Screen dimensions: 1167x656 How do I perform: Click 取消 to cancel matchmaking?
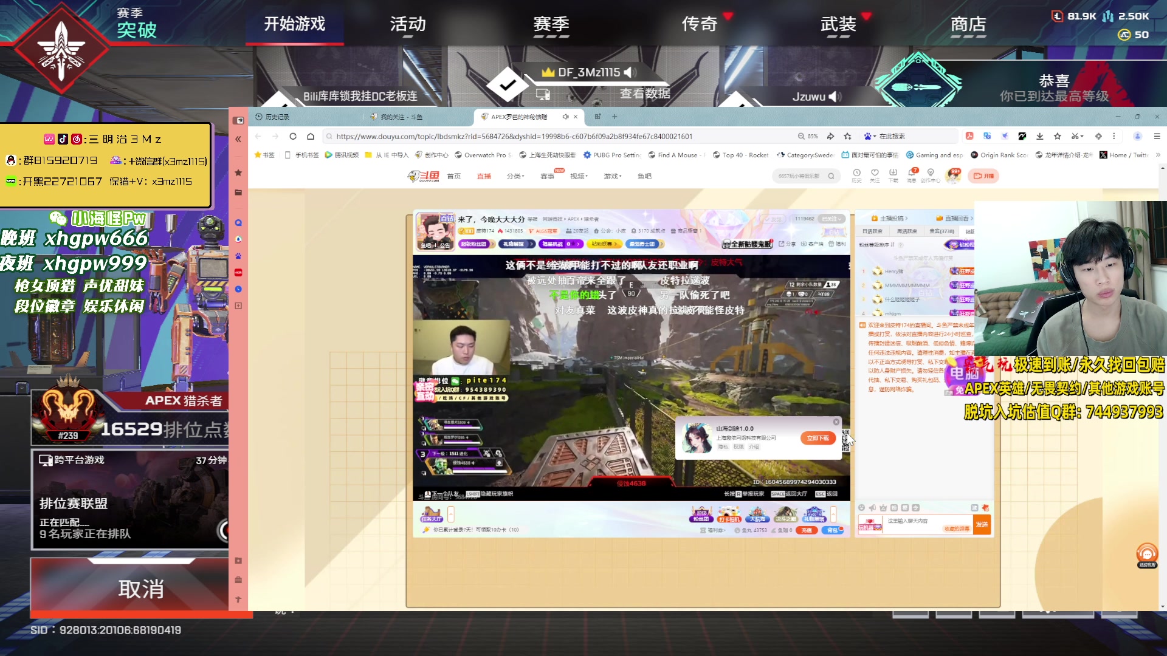point(141,589)
